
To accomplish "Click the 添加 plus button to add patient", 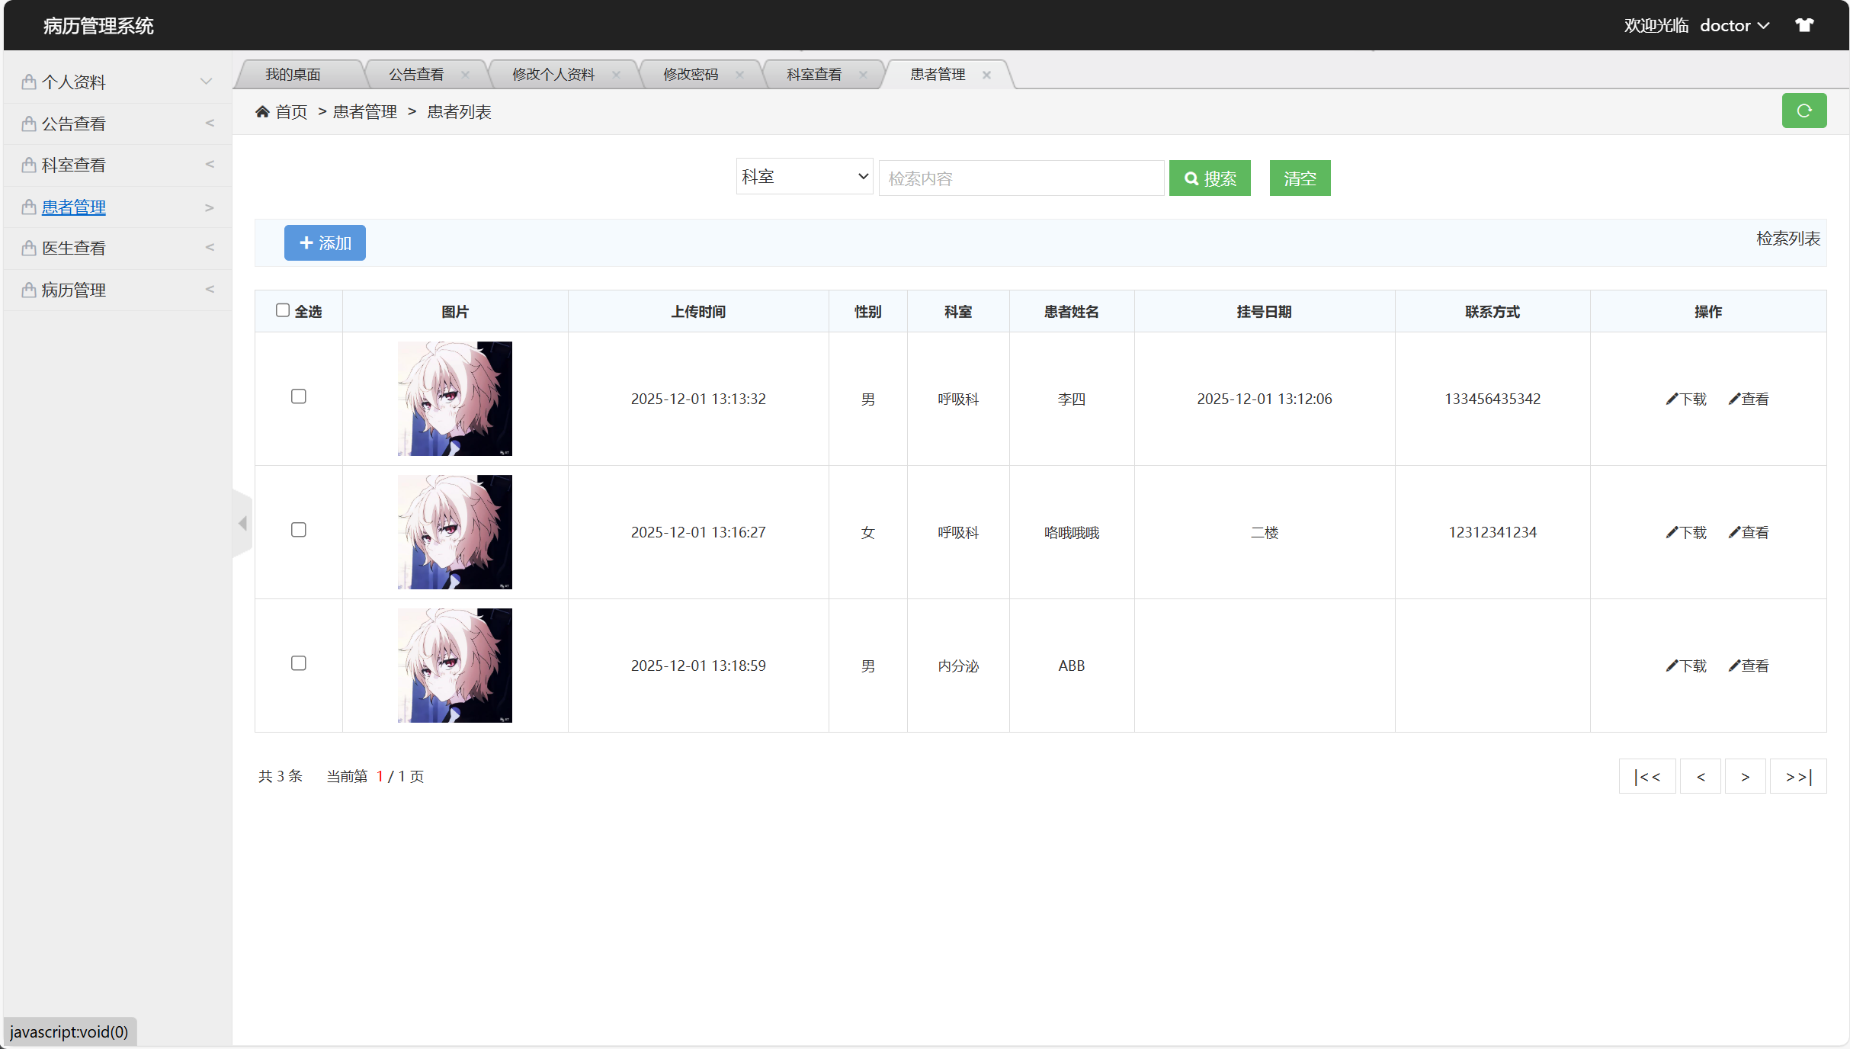I will 324,242.
